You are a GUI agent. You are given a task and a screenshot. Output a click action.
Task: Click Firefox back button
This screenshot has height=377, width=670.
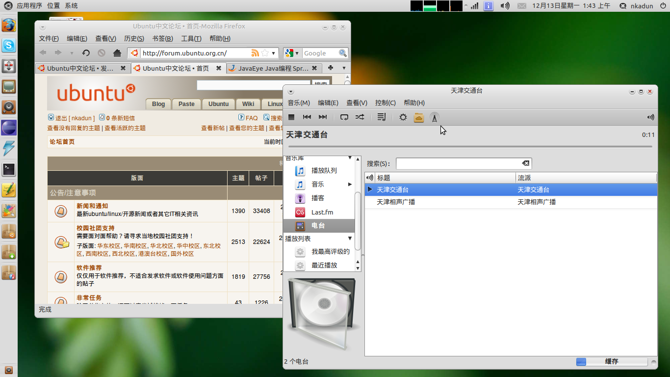click(x=43, y=53)
